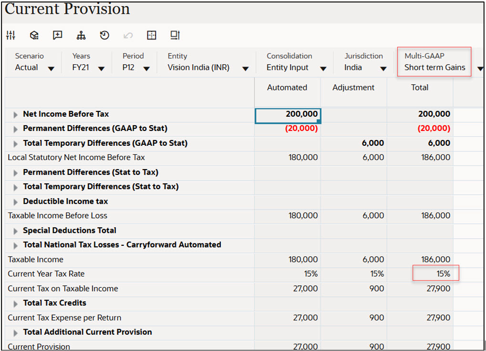Expand Permanent Differences (GAAP to Stat)
Screen dimensions: 486x351
point(15,129)
